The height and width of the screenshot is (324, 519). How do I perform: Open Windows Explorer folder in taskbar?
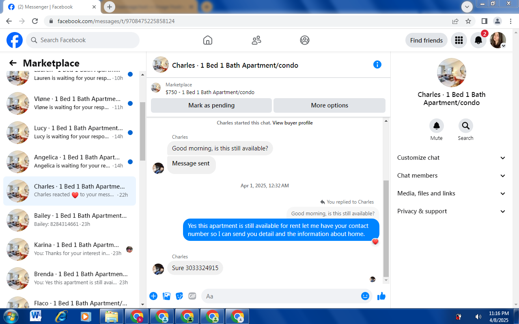[111, 316]
